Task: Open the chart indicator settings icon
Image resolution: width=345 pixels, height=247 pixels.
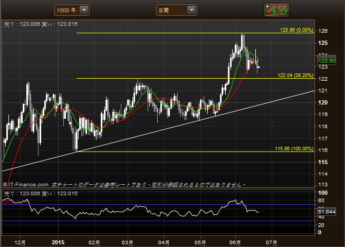Action: click(x=277, y=10)
